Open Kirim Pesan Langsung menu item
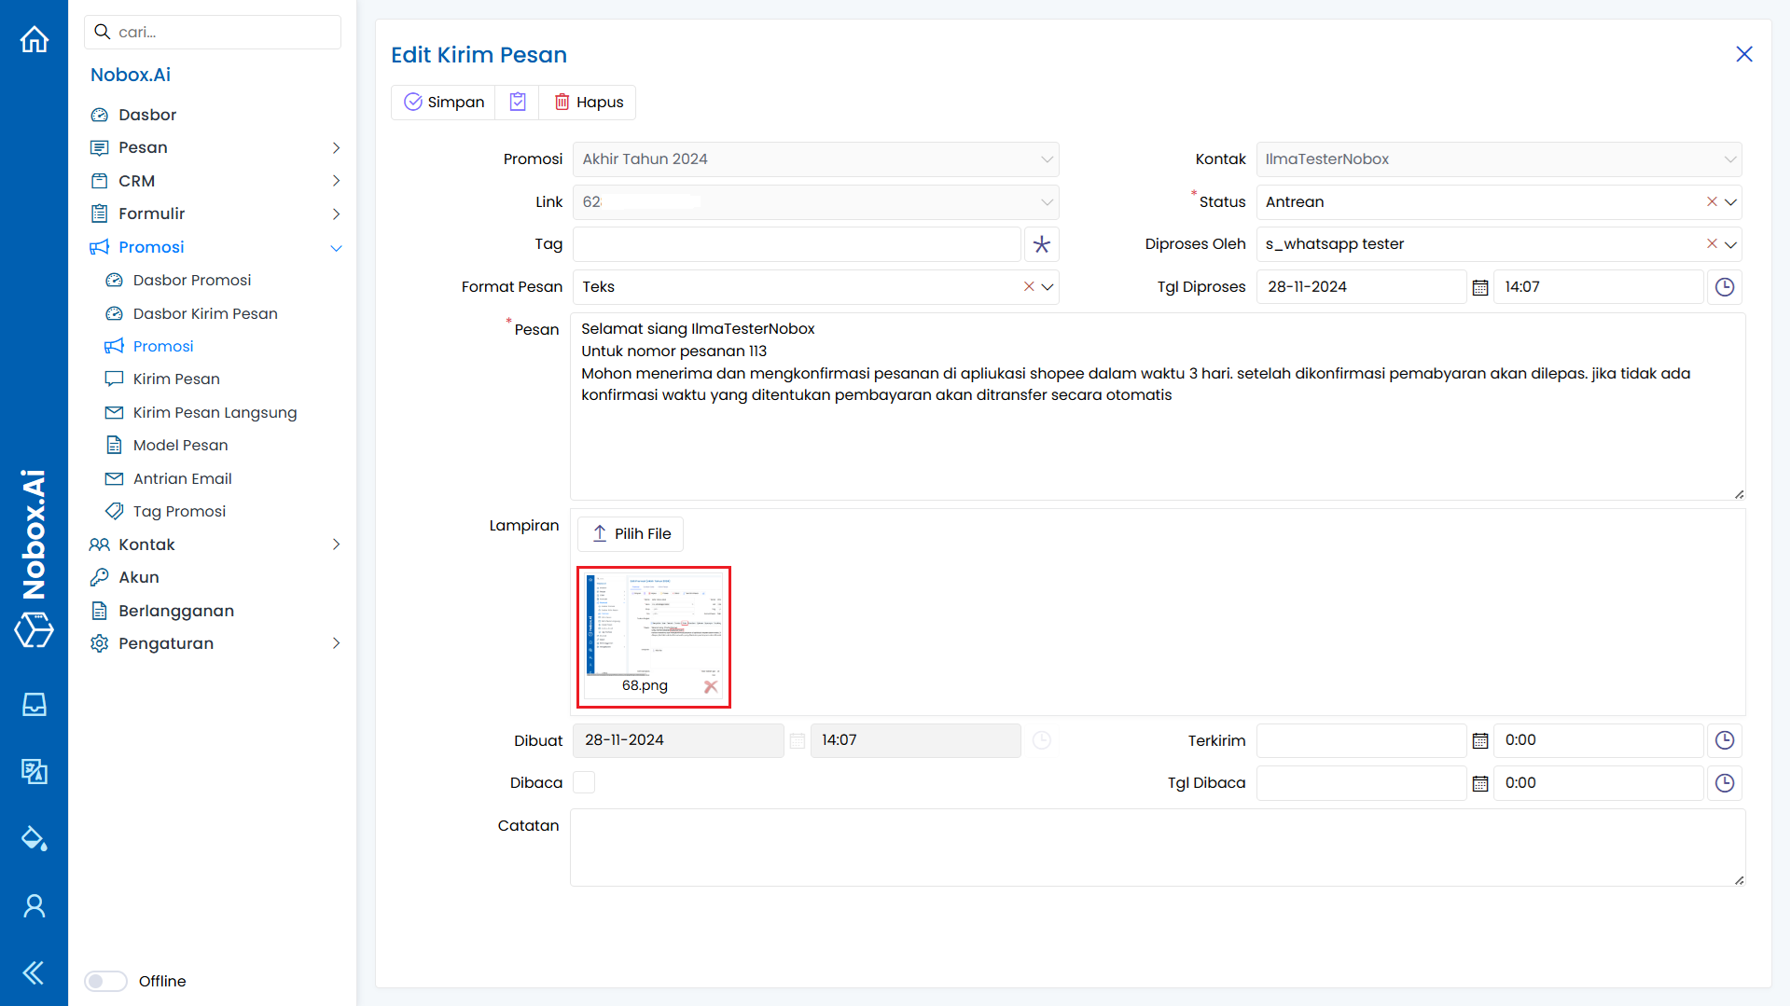1790x1006 pixels. (215, 412)
